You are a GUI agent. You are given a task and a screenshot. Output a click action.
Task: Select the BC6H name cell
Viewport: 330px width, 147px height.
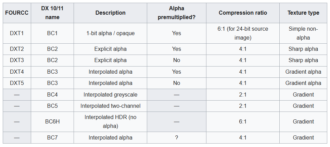pyautogui.click(x=52, y=122)
